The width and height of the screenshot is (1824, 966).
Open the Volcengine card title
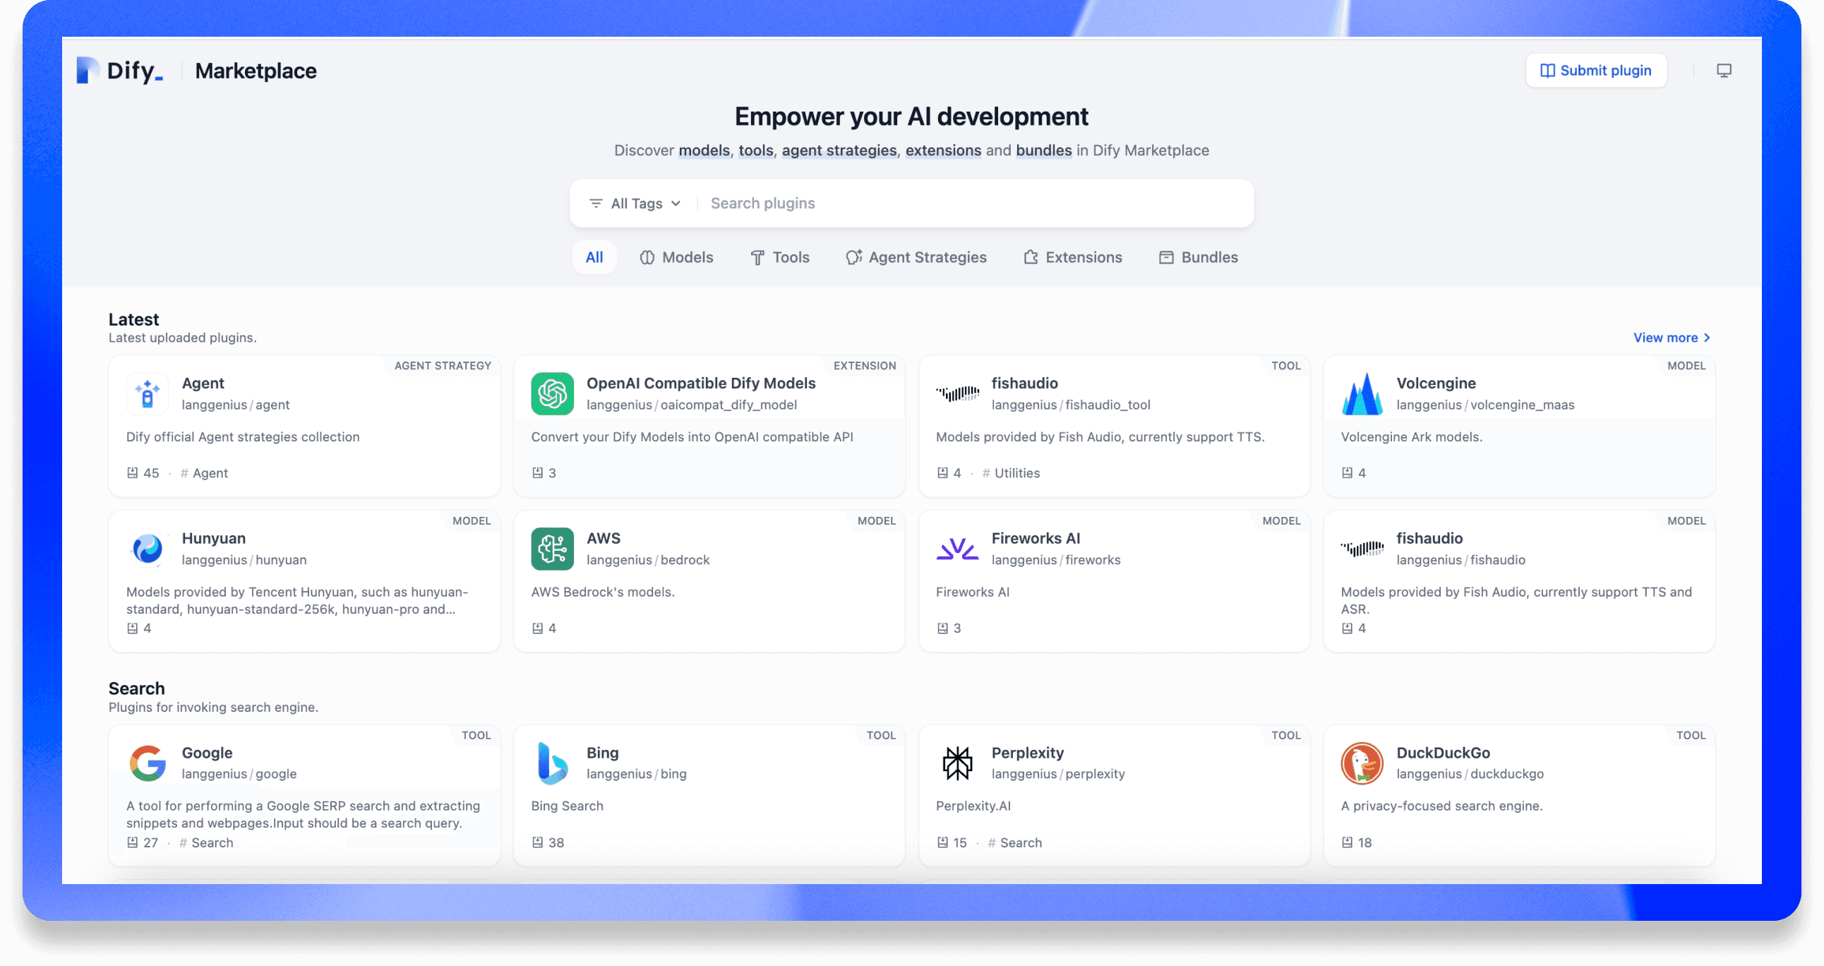pyautogui.click(x=1436, y=383)
